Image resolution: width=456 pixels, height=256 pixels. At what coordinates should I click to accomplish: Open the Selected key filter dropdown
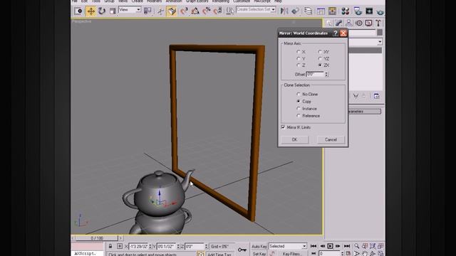(x=288, y=246)
